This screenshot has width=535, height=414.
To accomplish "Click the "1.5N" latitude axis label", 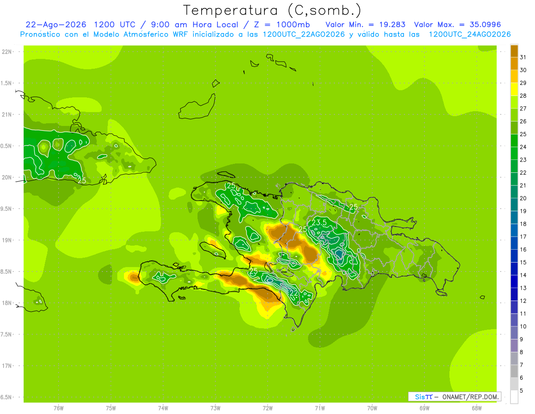I will coord(6,83).
